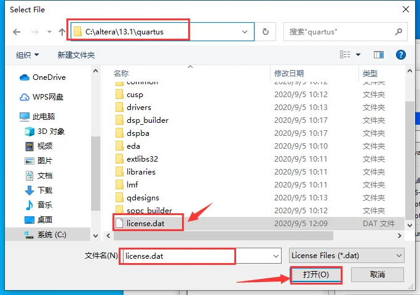This screenshot has width=420, height=295.
Task: Open the 组织 menu
Action: point(27,55)
